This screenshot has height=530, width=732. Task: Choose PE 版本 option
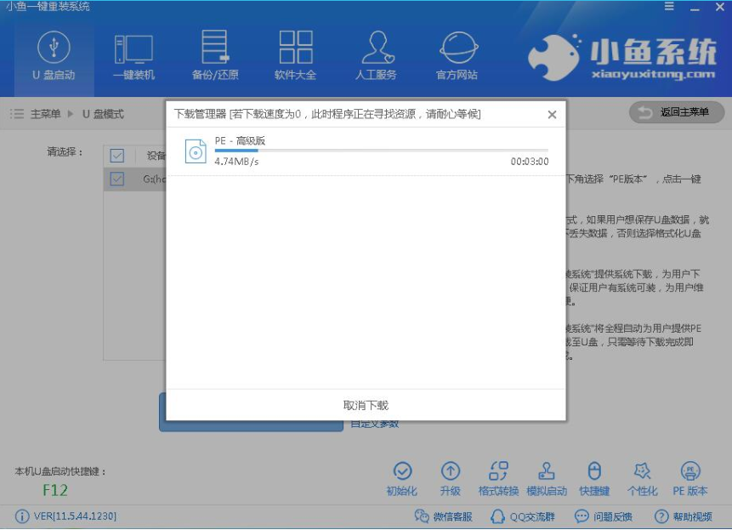pos(689,479)
